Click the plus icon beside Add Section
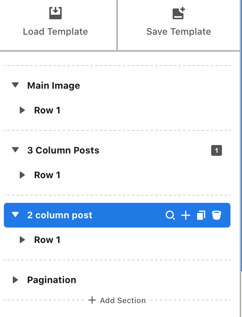The image size is (242, 317). click(x=92, y=300)
